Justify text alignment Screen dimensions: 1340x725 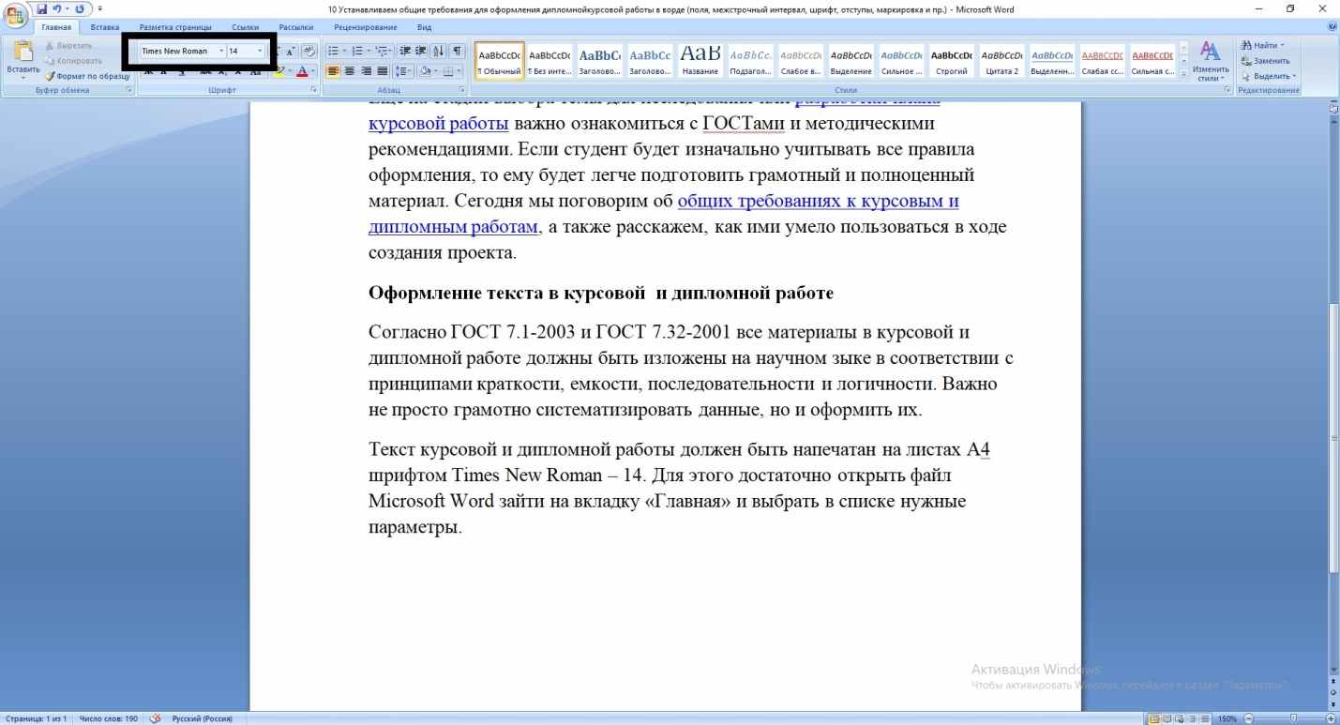coord(382,71)
